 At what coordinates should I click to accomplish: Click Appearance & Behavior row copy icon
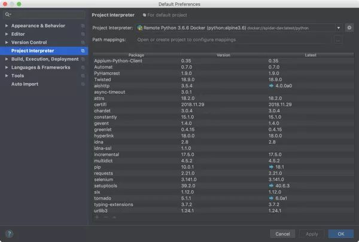(83, 26)
